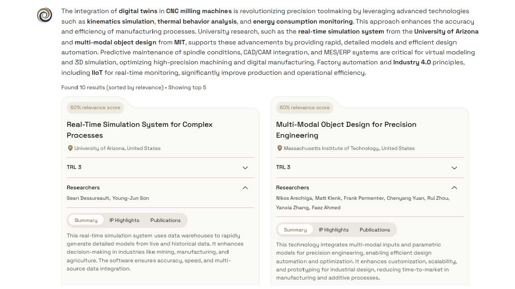The image size is (515, 289).
Task: Expand TRL 3 in Real-Time Simulation card
Action: (x=245, y=168)
